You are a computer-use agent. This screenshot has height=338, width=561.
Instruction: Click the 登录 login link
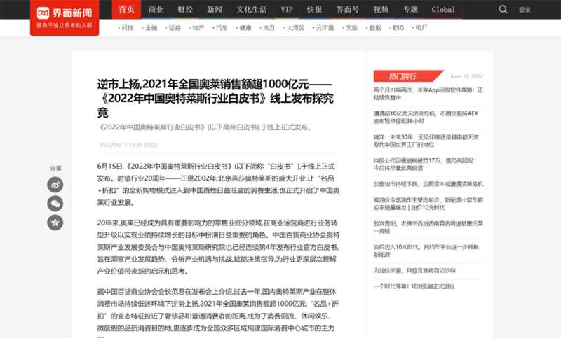525,10
